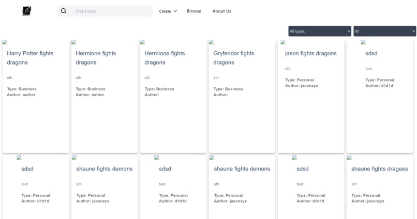
Task: Open Hermione fights dragons story with blank author
Action: tap(165, 58)
